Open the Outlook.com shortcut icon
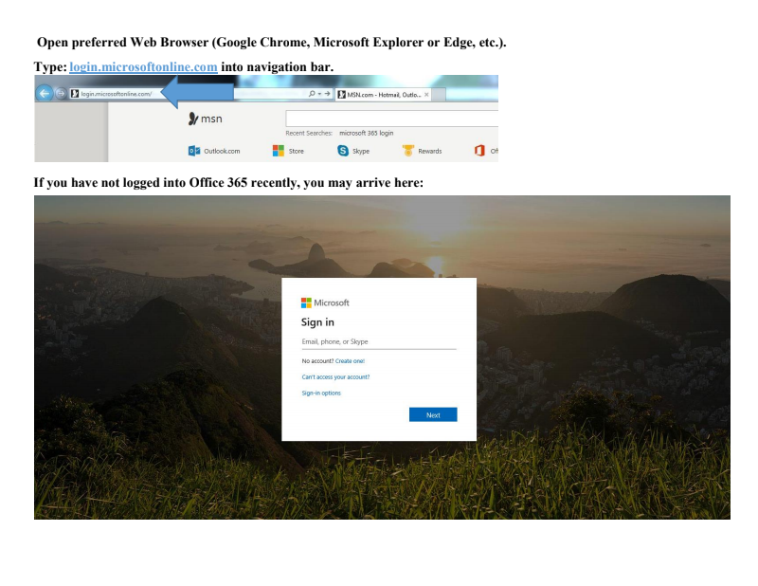Viewport: 758px width, 586px height. 194,150
